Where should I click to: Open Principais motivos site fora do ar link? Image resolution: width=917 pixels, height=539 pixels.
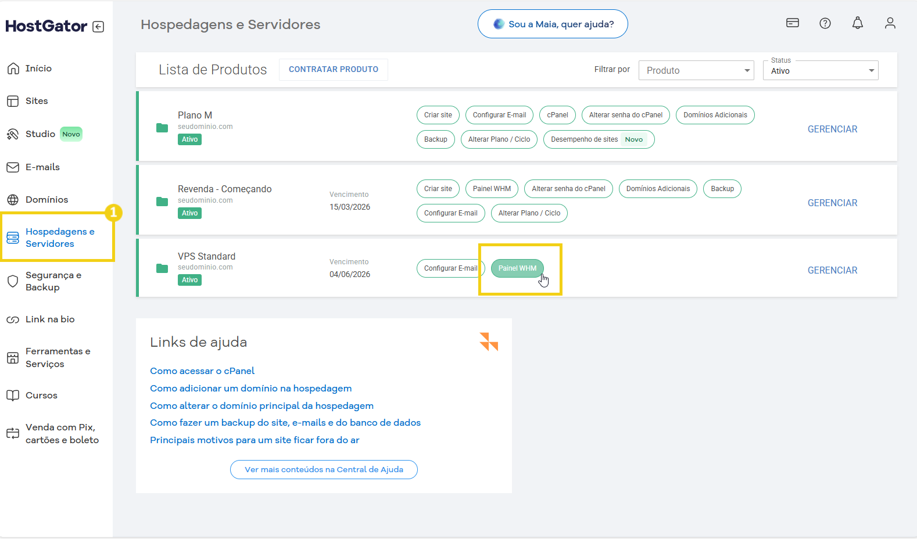(x=255, y=440)
